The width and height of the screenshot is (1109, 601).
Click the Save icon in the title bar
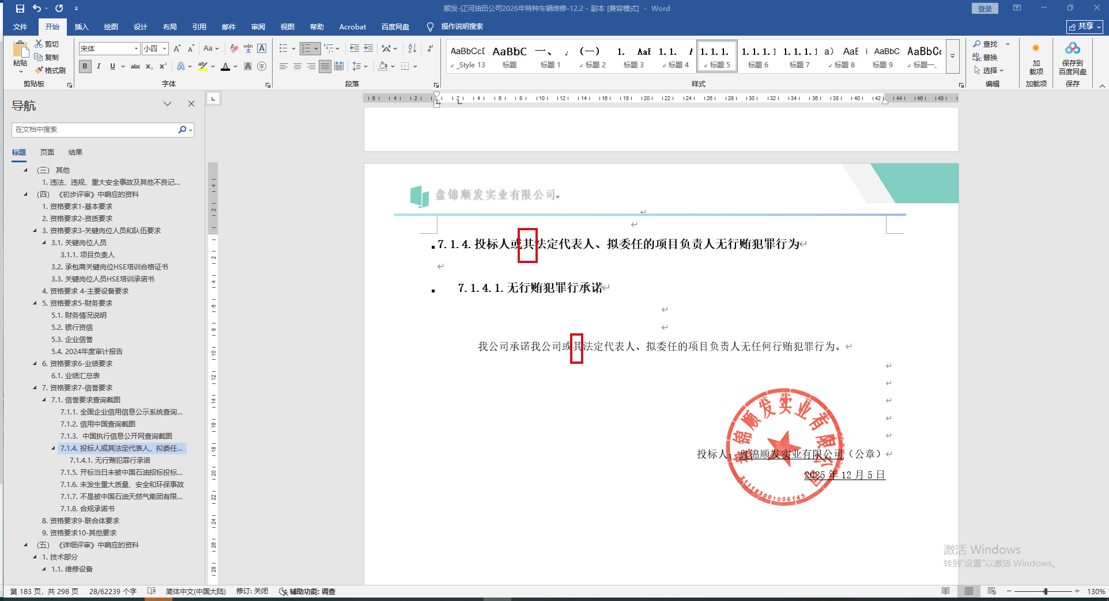click(20, 9)
